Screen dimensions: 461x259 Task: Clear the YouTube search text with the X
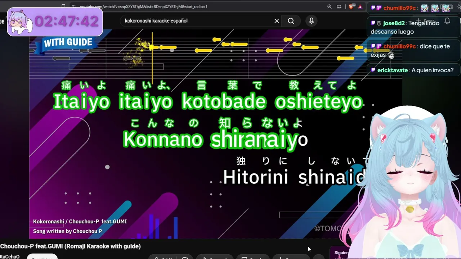[277, 21]
